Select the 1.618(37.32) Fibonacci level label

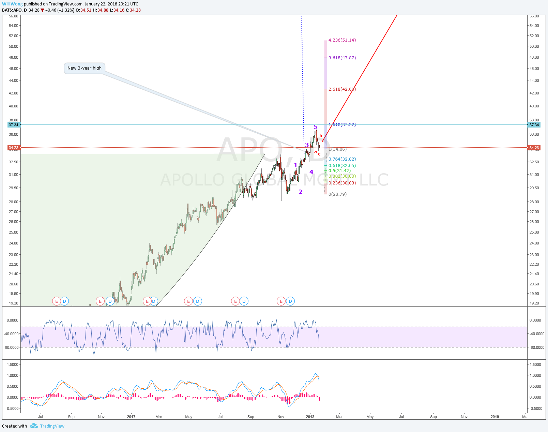[x=342, y=124]
